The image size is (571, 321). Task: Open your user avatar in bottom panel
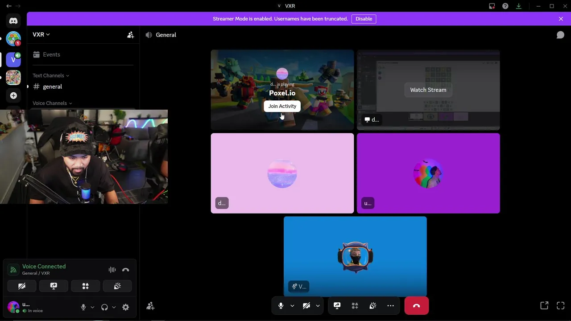(x=13, y=307)
